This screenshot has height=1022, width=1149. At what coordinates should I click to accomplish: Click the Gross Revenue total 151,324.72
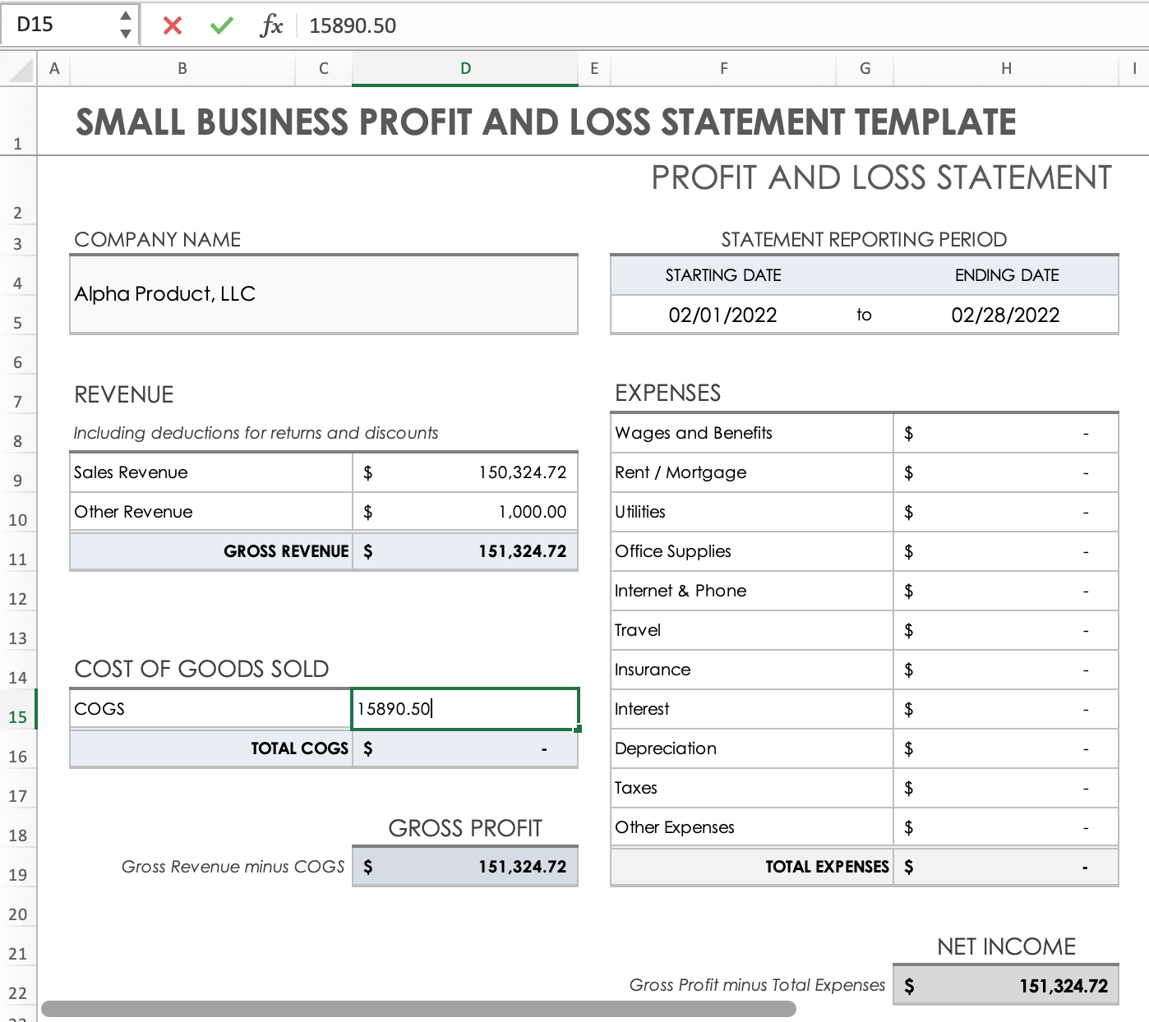[465, 551]
